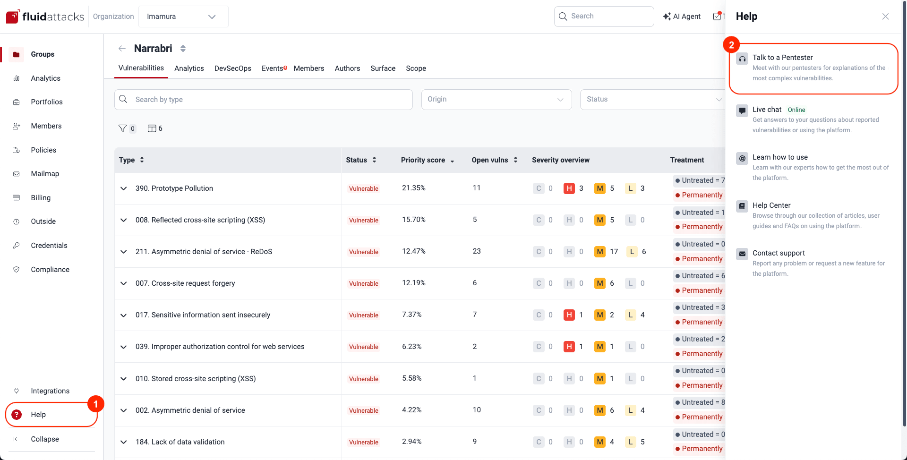Sort by the Status column header
This screenshot has width=907, height=460.
coord(361,160)
